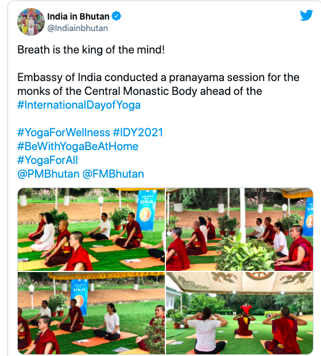Open the #InternationalDayofYoga hashtag
The image size is (321, 356).
79,105
